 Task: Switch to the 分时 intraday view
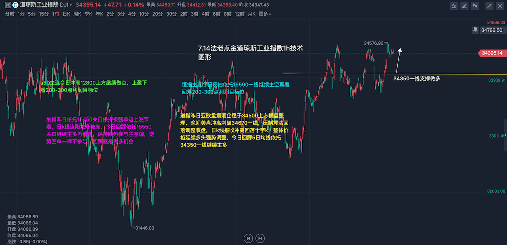pyautogui.click(x=10, y=14)
